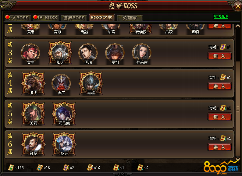The height and width of the screenshot is (176, 242).
Task: Click the 典韦 boss portrait
Action: coord(61,84)
